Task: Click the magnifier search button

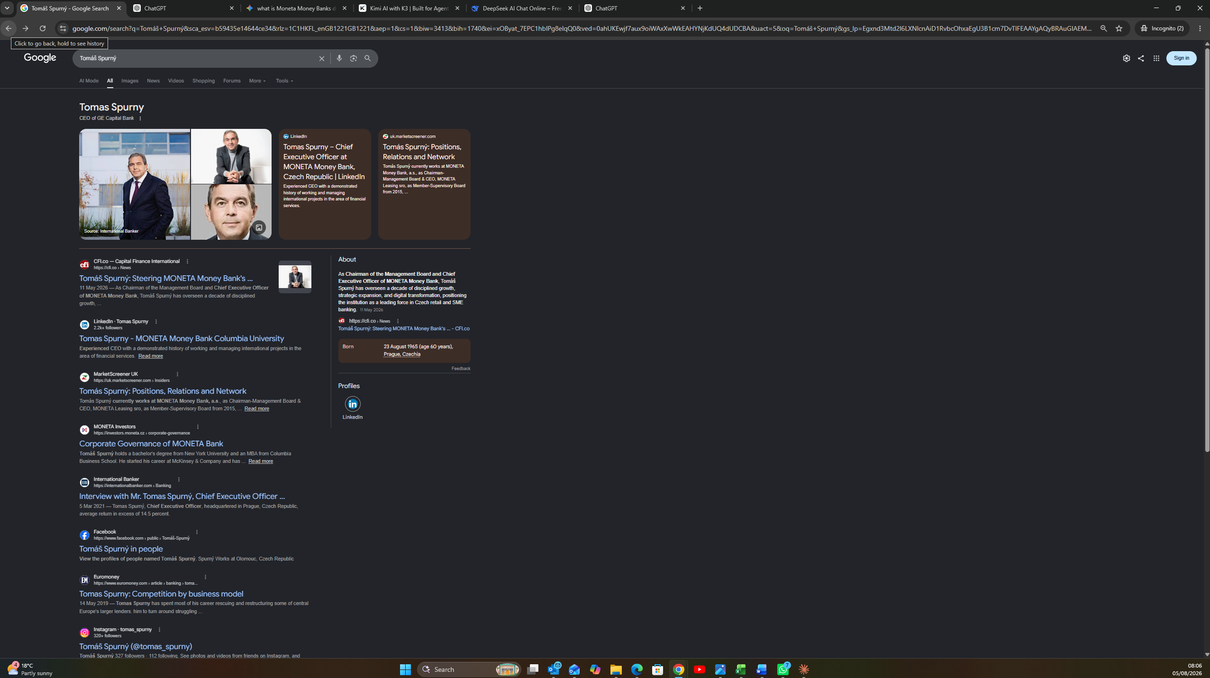Action: (368, 58)
